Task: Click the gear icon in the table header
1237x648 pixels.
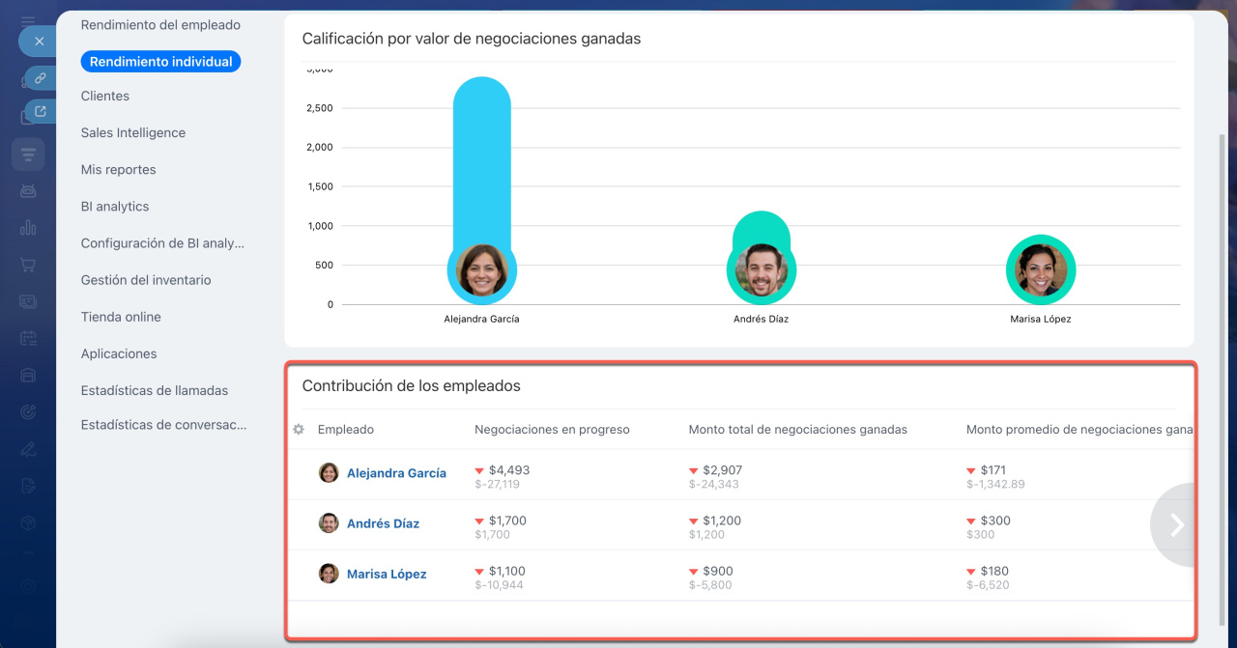Action: [299, 430]
